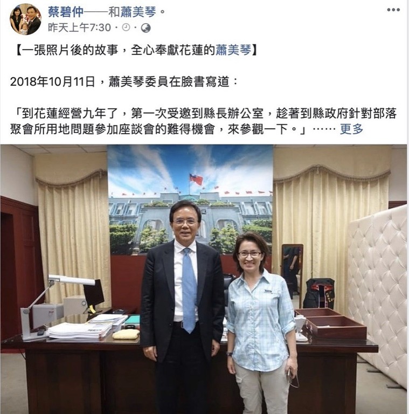Open the attached office photo
This screenshot has width=409, height=414.
click(x=204, y=279)
